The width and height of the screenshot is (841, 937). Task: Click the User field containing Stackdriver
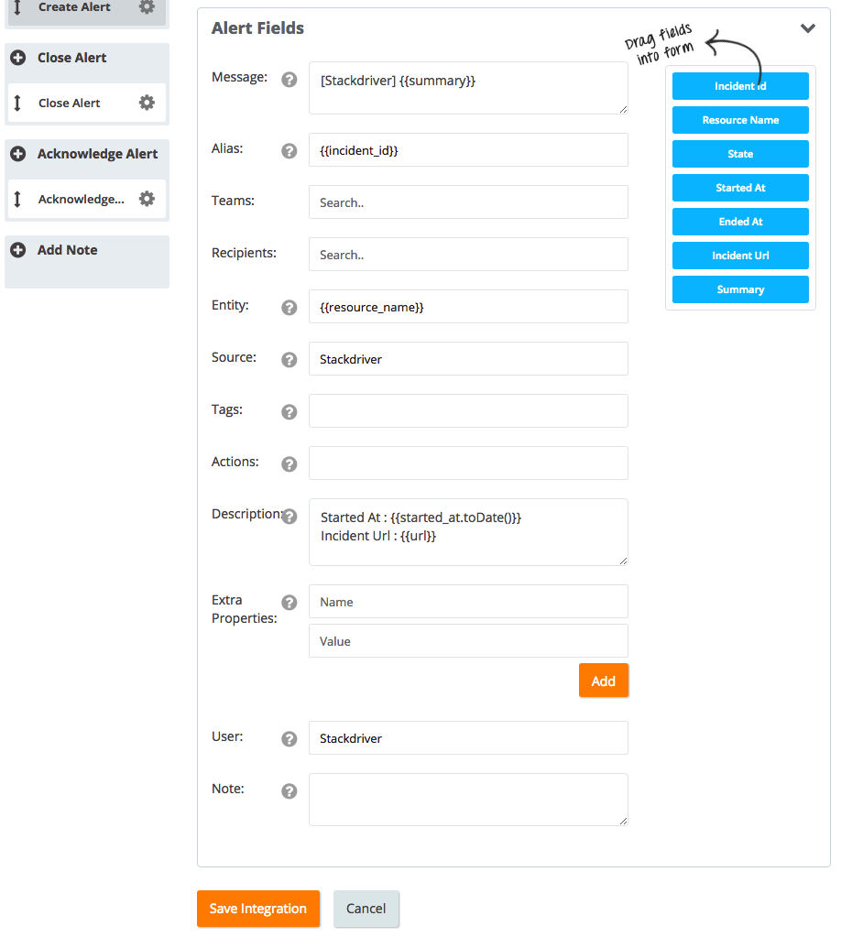pos(467,738)
